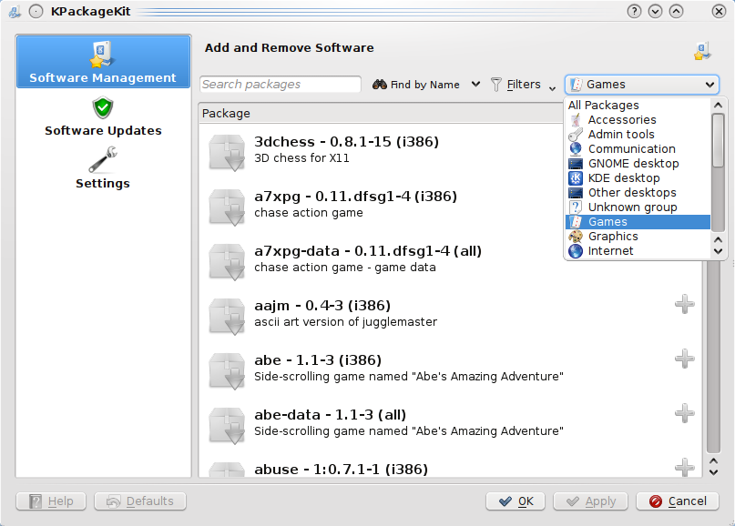Click plus icon to install aajm
The width and height of the screenshot is (735, 526).
pos(684,304)
